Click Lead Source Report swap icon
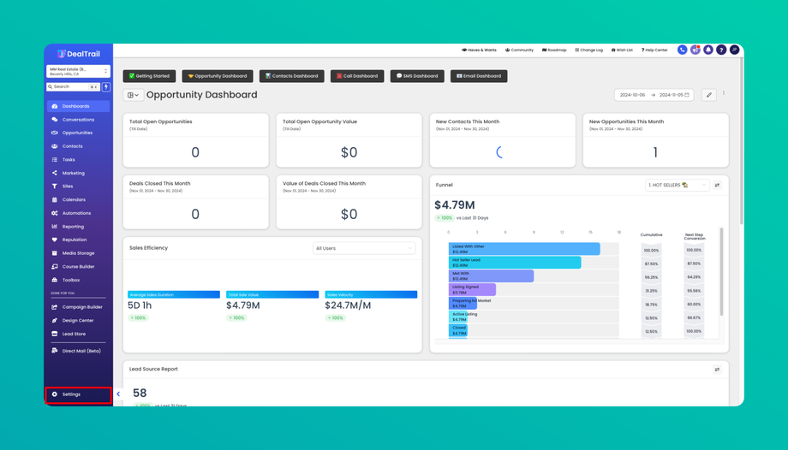 coord(717,369)
